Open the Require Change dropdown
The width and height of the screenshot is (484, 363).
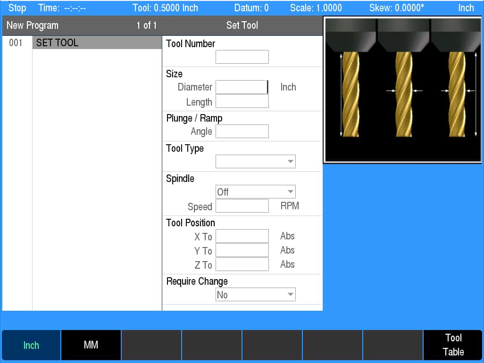click(256, 295)
